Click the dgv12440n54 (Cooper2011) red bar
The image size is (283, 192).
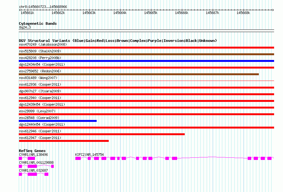[x=146, y=128]
